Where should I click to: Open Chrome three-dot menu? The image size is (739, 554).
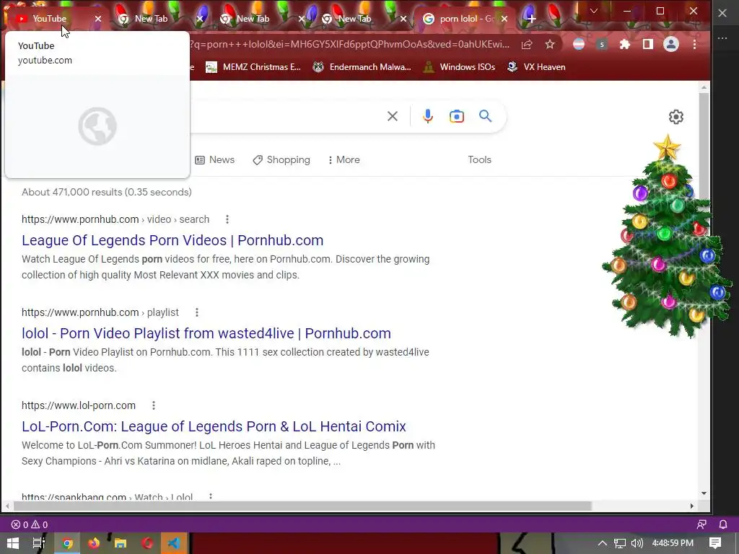click(694, 44)
